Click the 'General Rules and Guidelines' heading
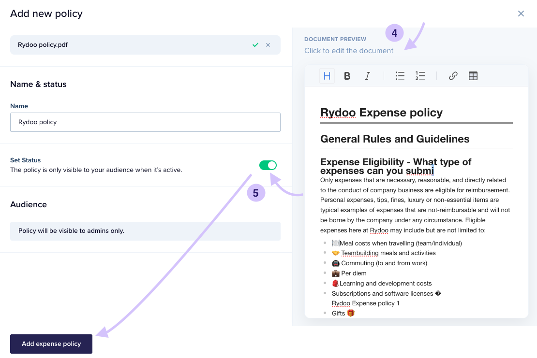 [x=395, y=139]
